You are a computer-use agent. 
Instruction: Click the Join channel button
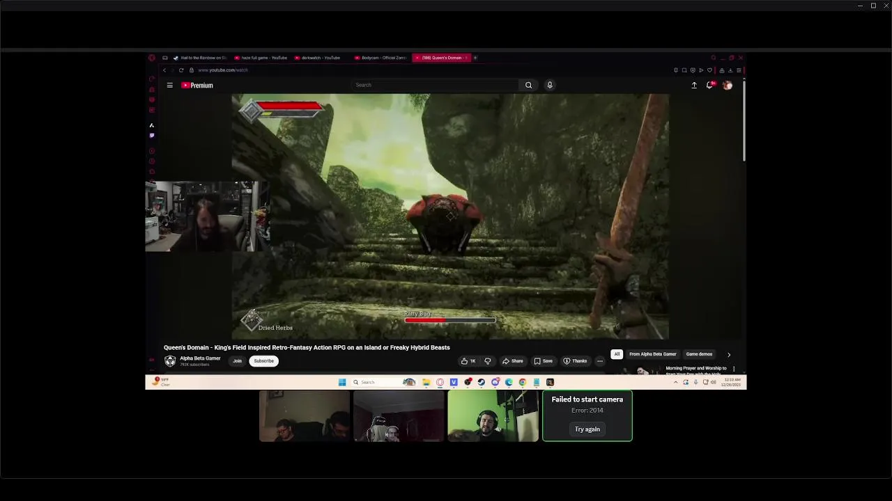pos(238,361)
